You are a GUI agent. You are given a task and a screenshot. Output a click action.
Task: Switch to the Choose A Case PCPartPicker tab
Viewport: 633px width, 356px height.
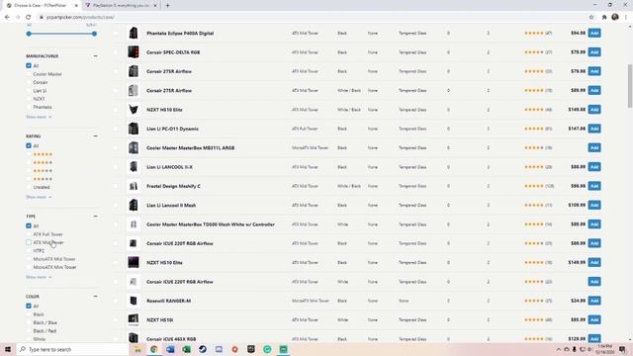pos(41,6)
